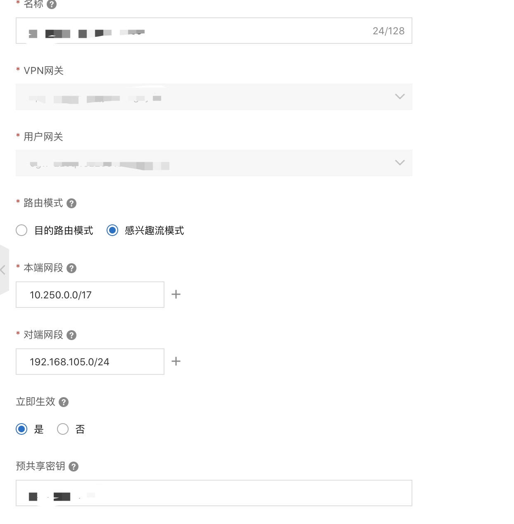Edit the 192.168.105.0/24 peer subnet field
The width and height of the screenshot is (514, 524).
point(90,362)
